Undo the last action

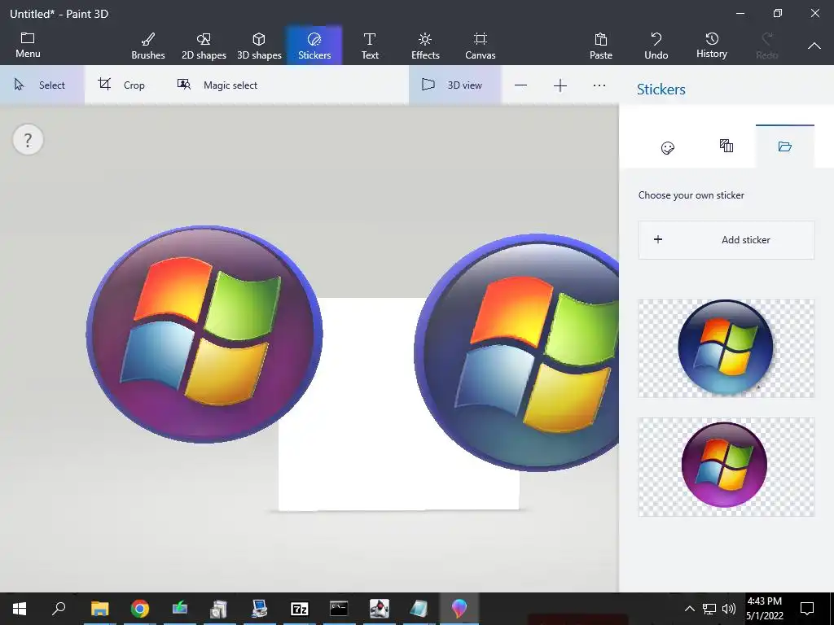pos(656,46)
